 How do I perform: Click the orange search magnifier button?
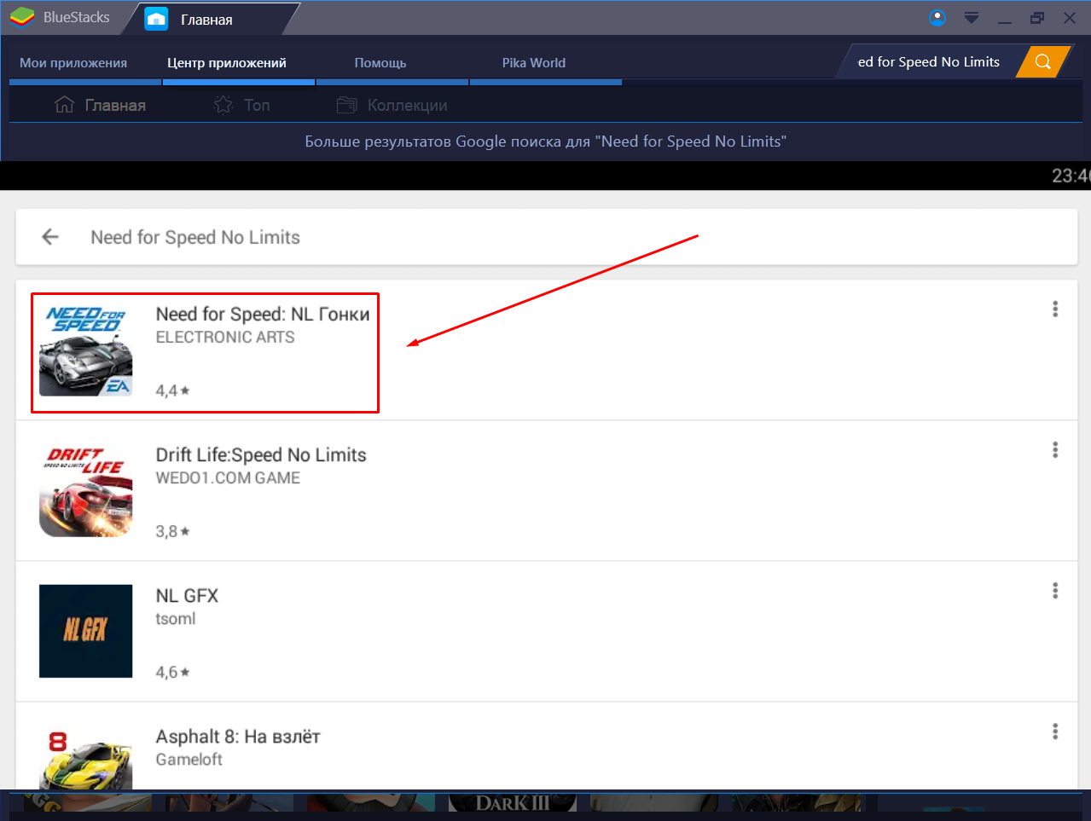(x=1042, y=62)
